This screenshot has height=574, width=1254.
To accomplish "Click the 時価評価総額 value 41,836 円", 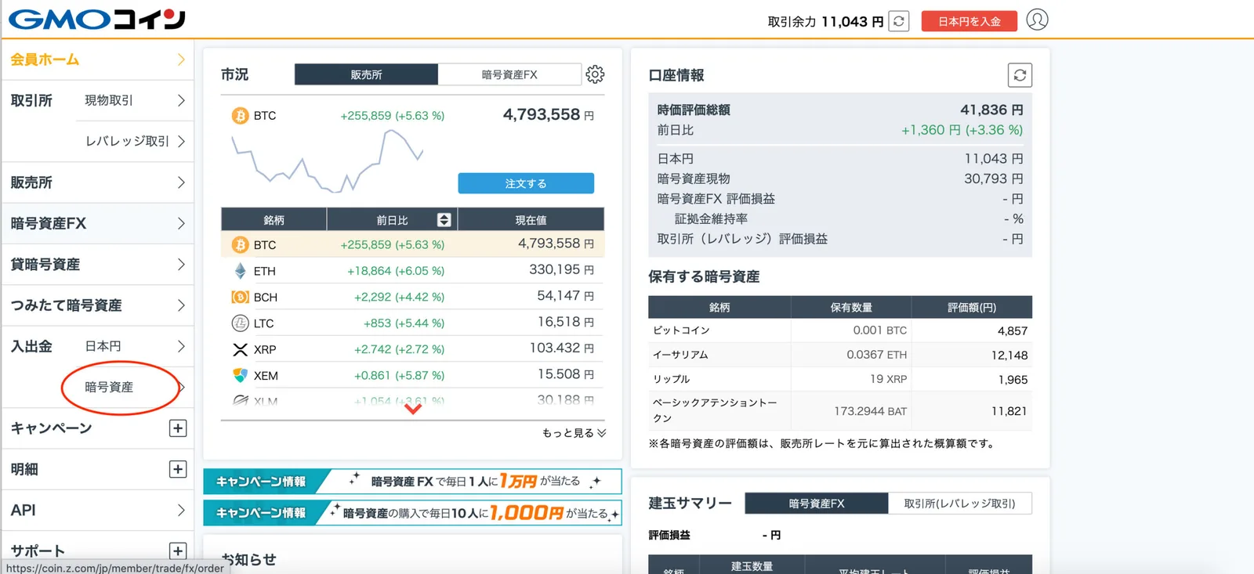I will tap(991, 110).
